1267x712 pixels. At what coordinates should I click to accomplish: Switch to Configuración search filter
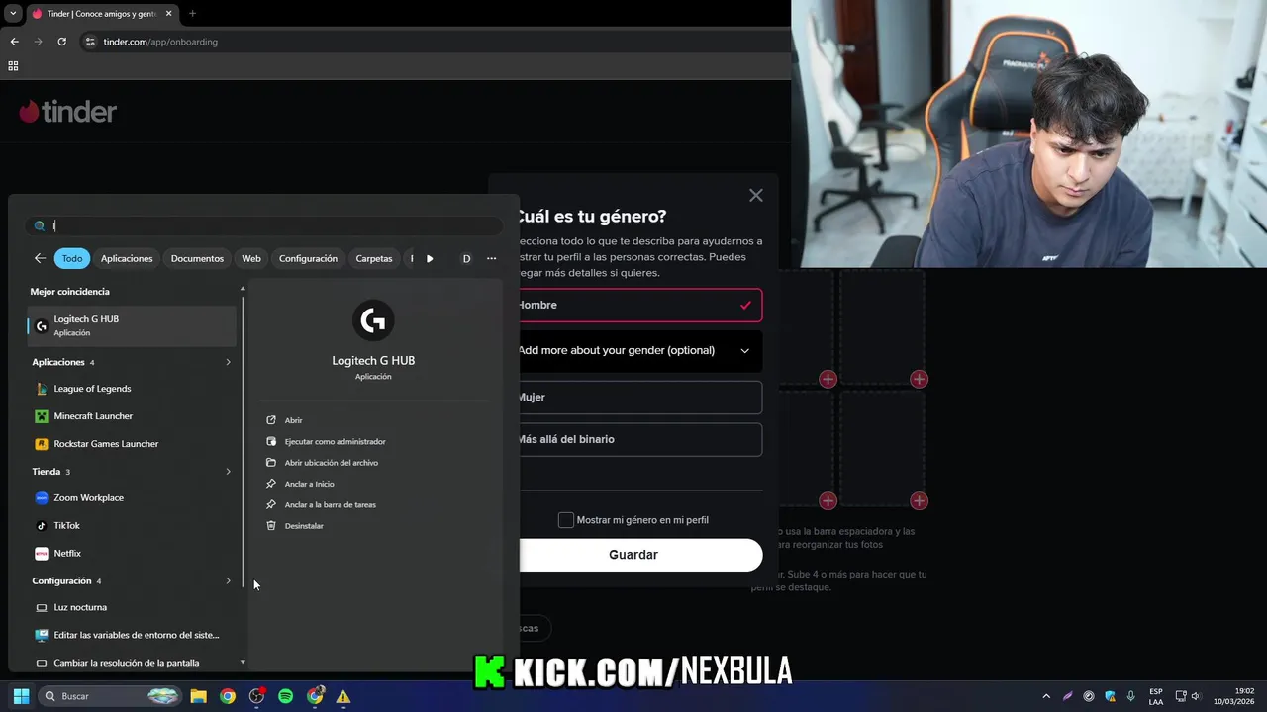tap(308, 258)
